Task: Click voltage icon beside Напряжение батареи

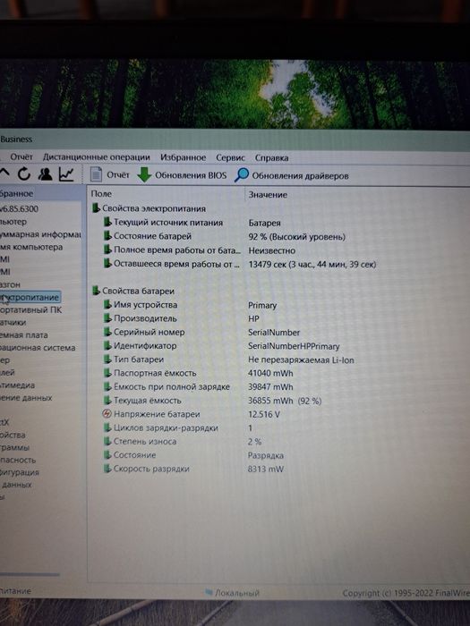Action: pos(107,413)
